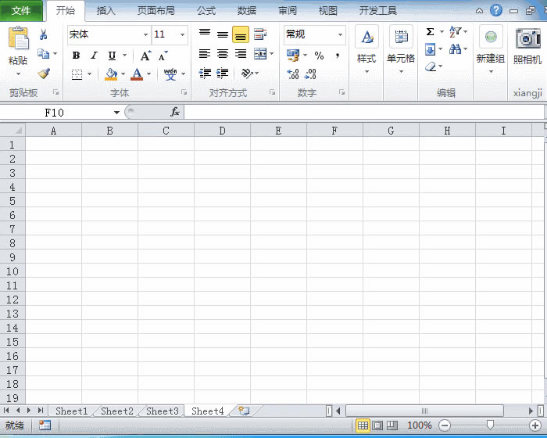Click the AutoSum sigma icon
This screenshot has width=547, height=438.
click(431, 32)
